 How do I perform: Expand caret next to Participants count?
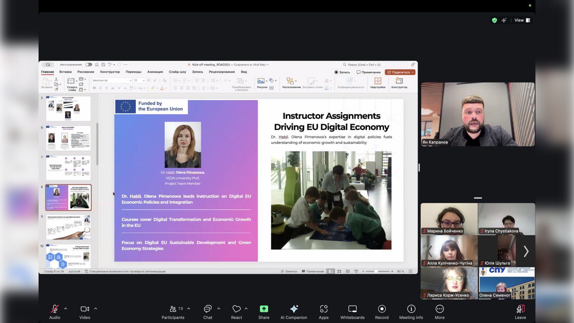pos(189,309)
